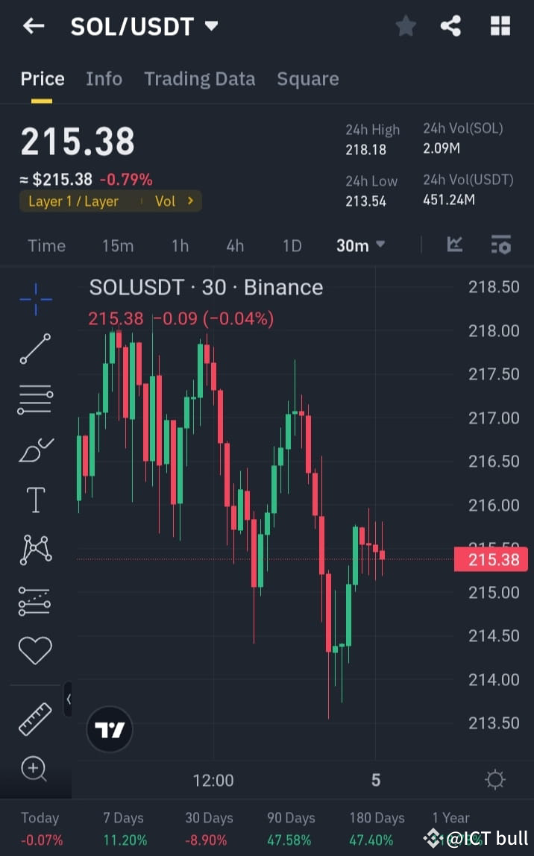The image size is (534, 856).
Task: Click the TradingView logo on the chart
Action: [x=110, y=728]
